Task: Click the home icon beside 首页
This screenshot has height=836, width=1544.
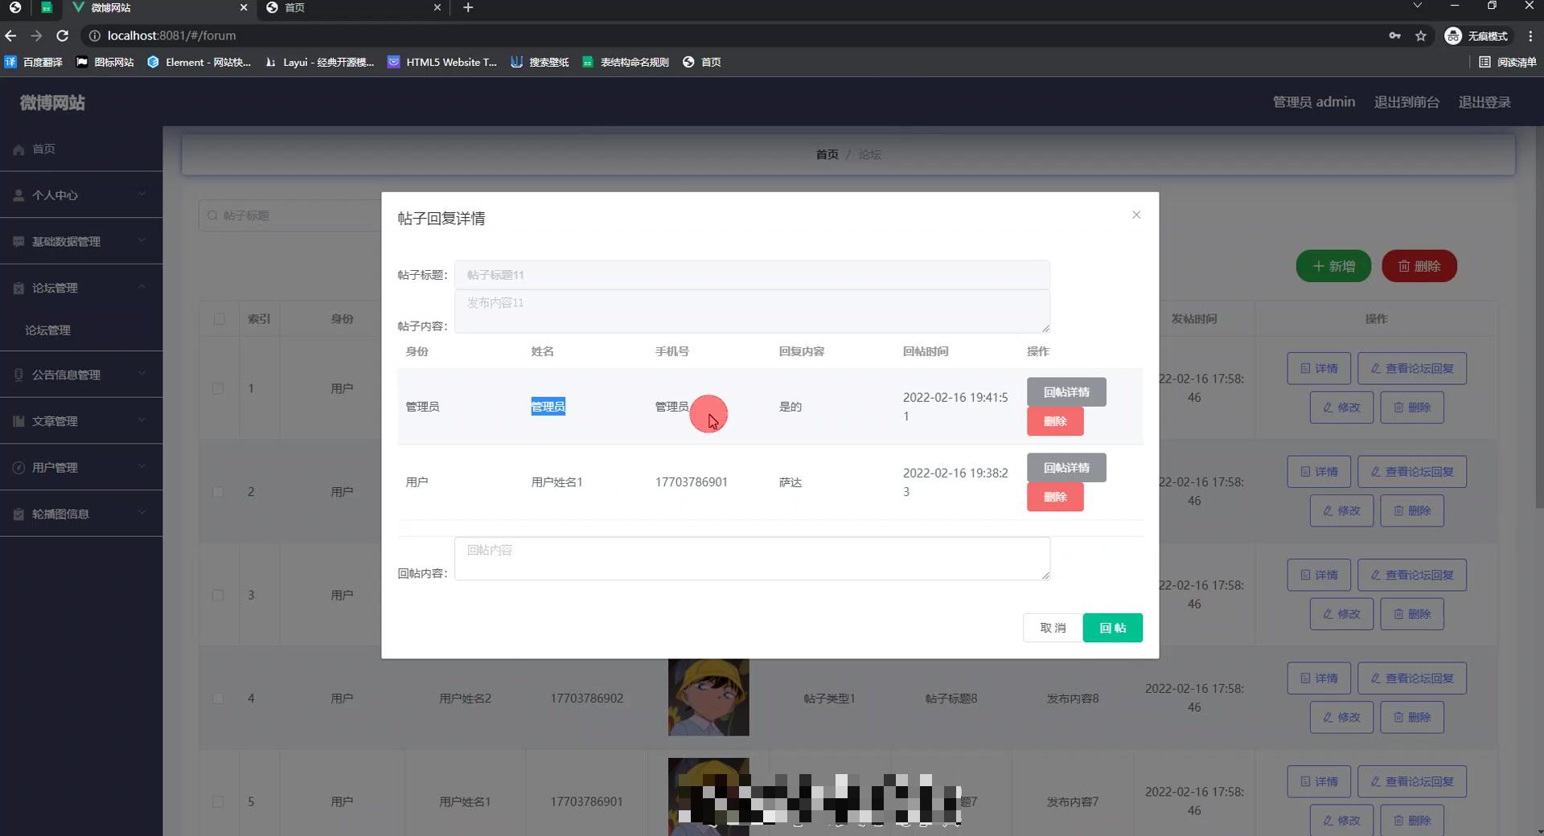Action: point(18,150)
